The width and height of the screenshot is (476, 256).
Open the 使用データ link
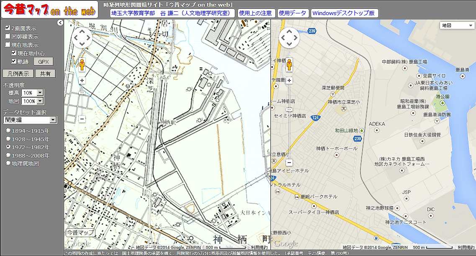pyautogui.click(x=293, y=13)
